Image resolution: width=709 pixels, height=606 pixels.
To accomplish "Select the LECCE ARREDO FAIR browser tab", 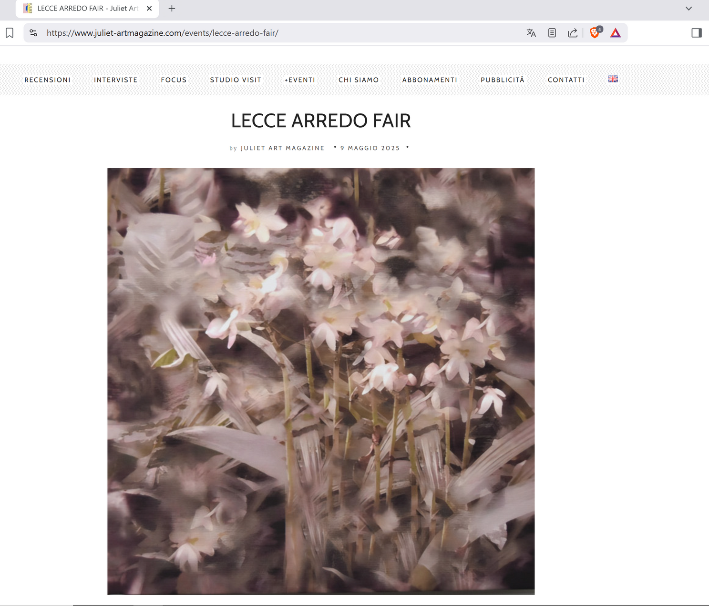I will coord(87,9).
